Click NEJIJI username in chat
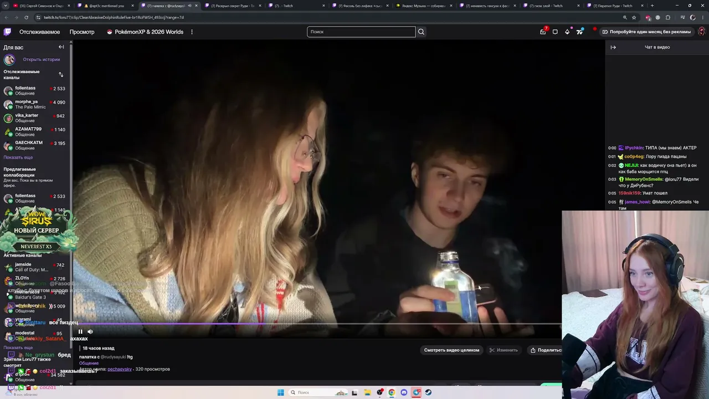 [631, 165]
